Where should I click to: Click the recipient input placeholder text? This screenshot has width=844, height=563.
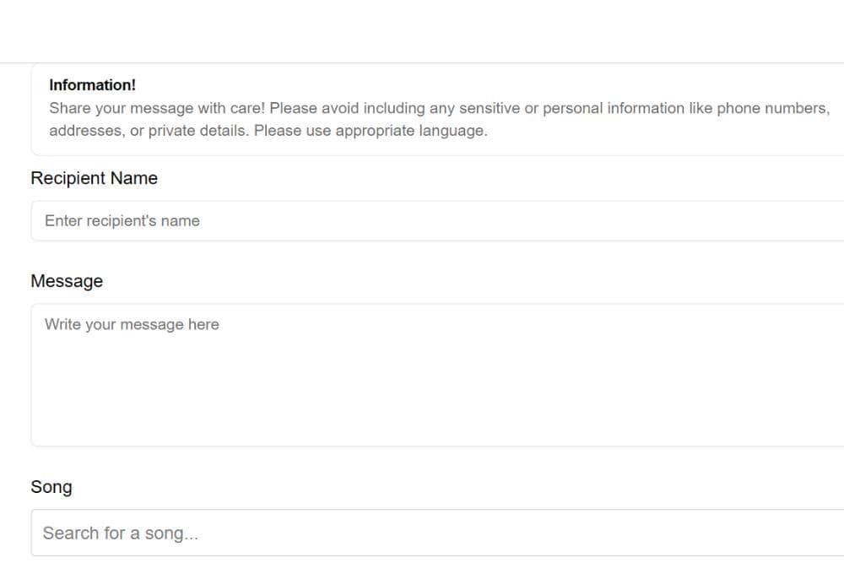122,220
